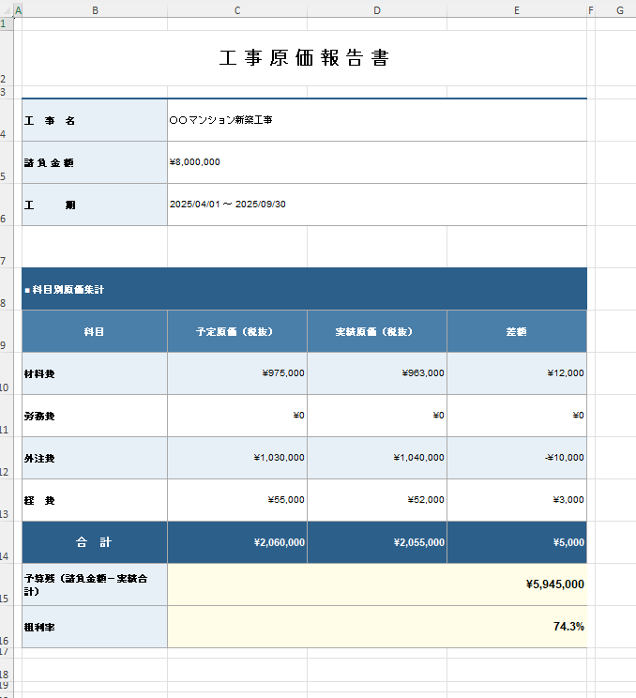Click the Select All corner triangle
Image resolution: width=636 pixels, height=698 pixels.
[7, 10]
